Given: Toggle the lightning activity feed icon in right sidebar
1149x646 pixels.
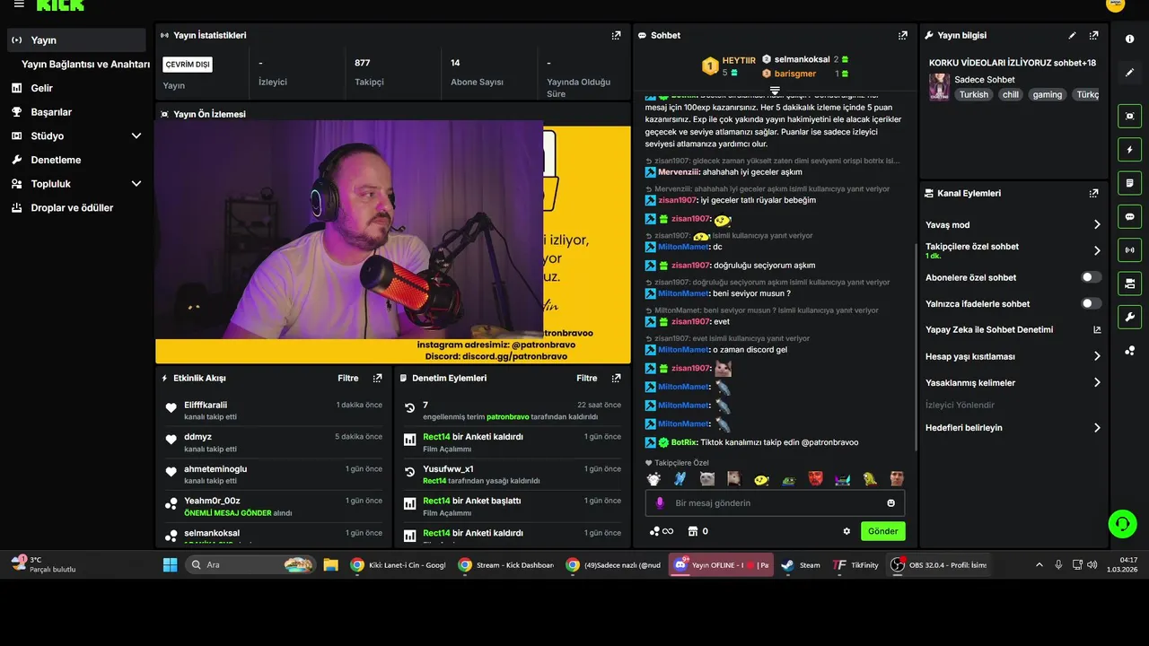Looking at the screenshot, I should (1129, 149).
